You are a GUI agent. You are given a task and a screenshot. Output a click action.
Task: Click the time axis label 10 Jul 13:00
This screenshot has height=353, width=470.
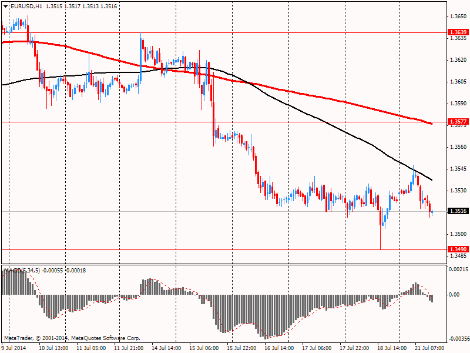coord(53,348)
